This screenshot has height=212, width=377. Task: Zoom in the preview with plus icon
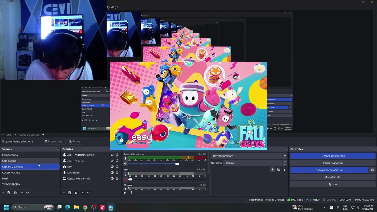click(15, 135)
